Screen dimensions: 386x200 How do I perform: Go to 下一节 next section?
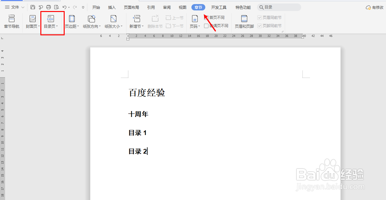coord(175,26)
